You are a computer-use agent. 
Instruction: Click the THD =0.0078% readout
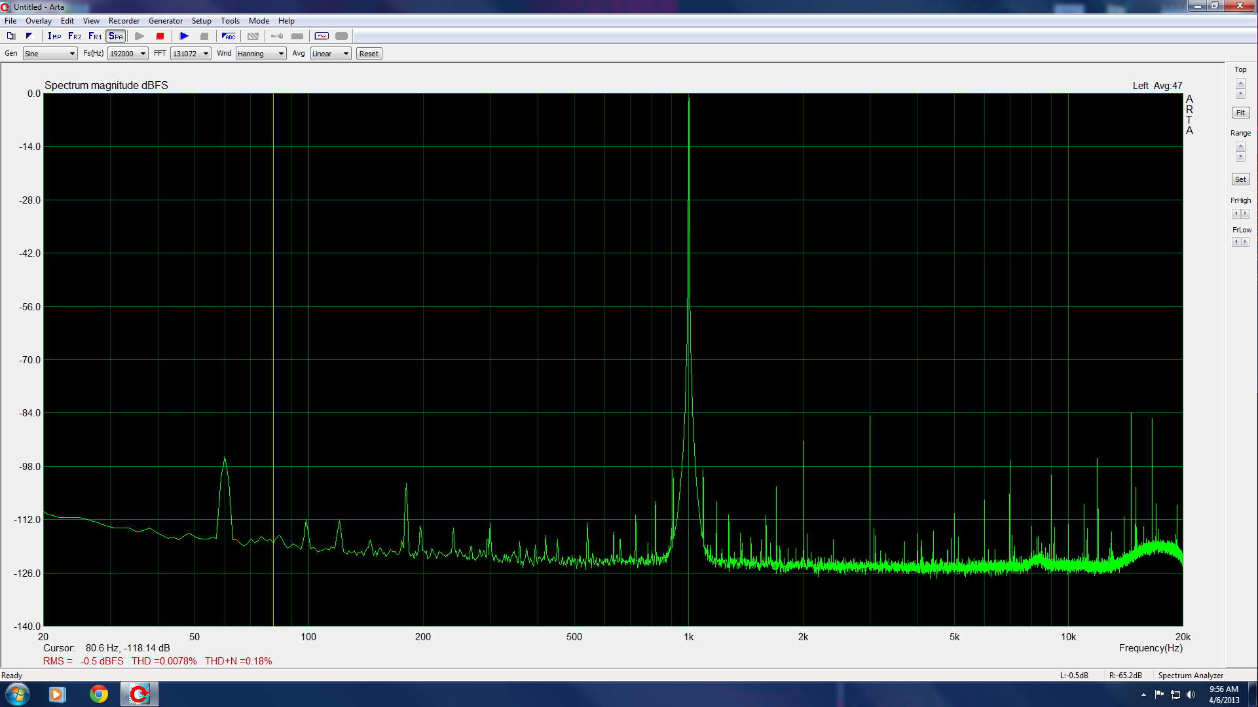coord(164,661)
